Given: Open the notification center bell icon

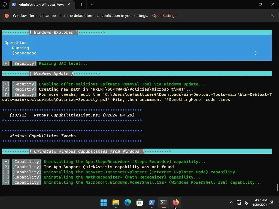Looking at the screenshot, I should click(272, 202).
